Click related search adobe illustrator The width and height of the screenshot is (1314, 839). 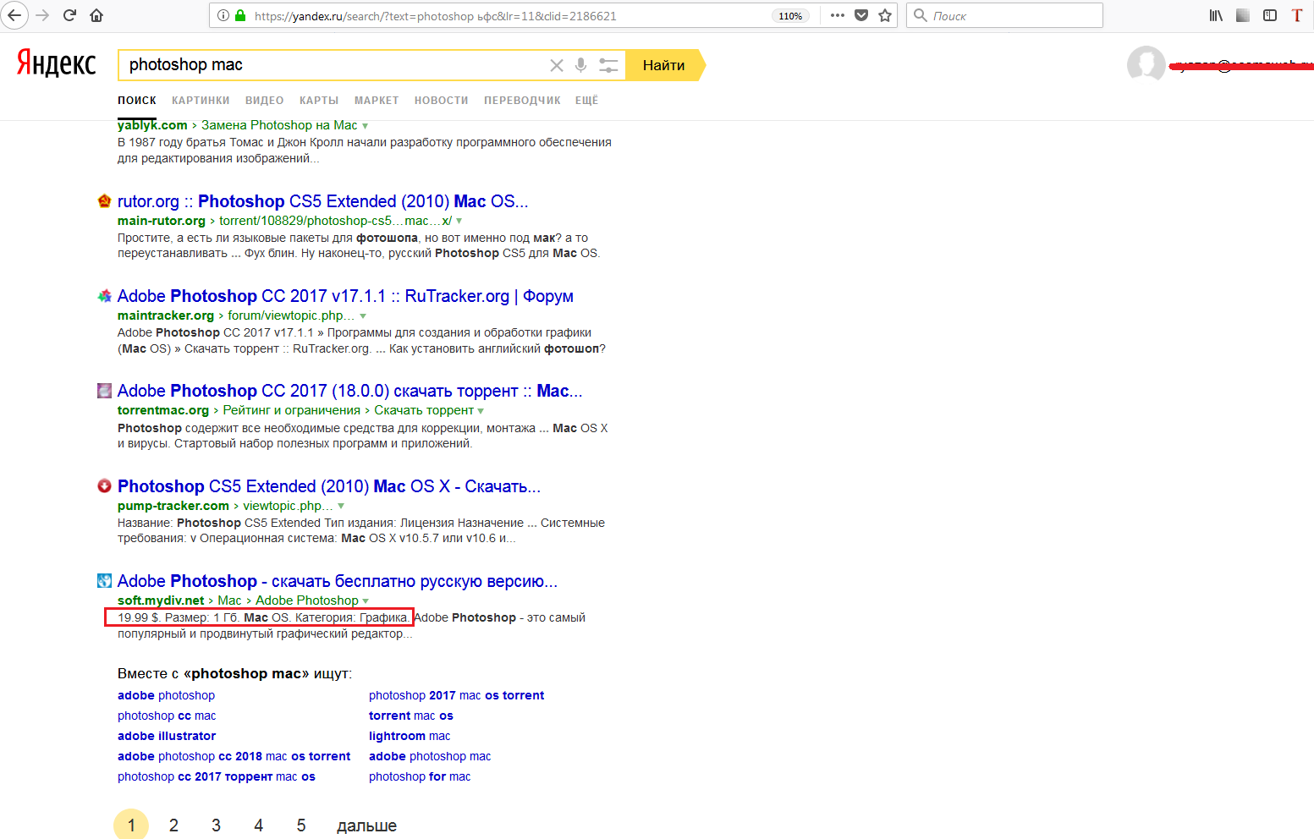(167, 736)
